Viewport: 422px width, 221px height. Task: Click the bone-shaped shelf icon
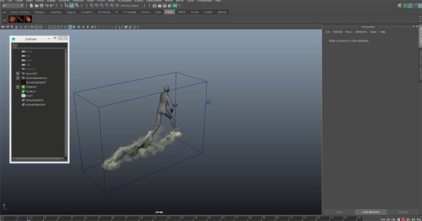pyautogui.click(x=20, y=19)
